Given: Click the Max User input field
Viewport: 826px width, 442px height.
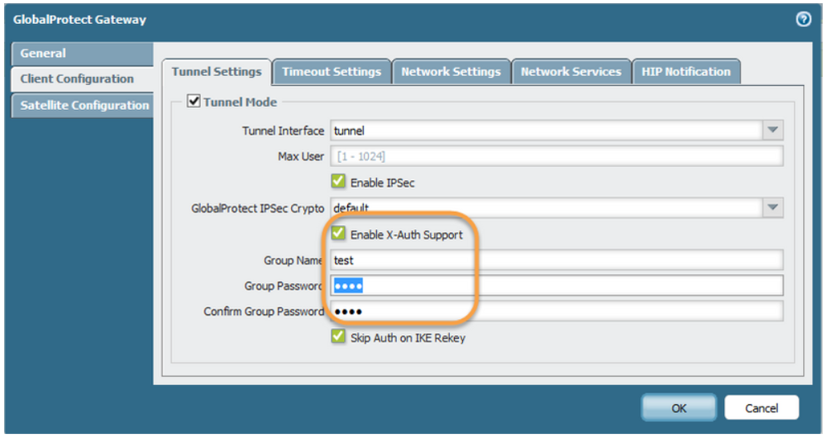Looking at the screenshot, I should [x=556, y=156].
